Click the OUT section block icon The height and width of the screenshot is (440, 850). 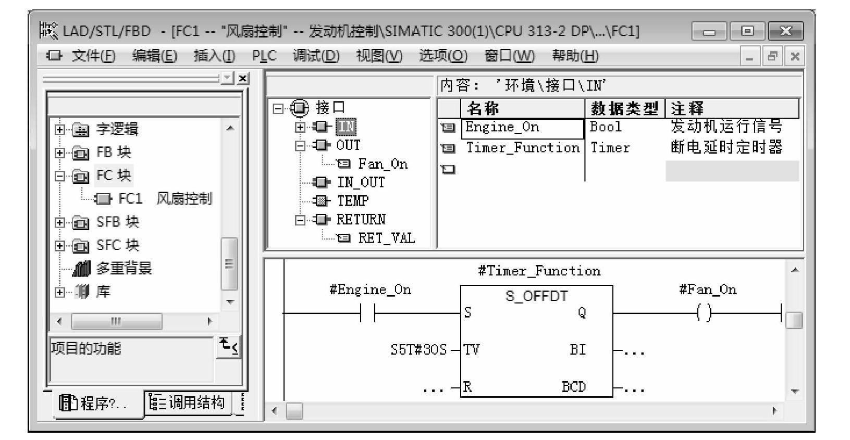click(x=321, y=145)
